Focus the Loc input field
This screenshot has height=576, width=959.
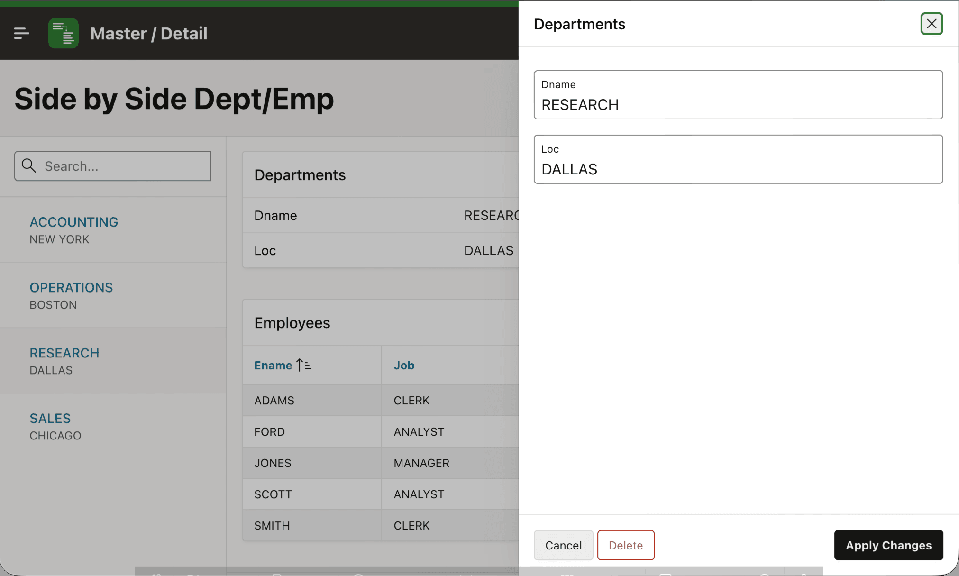pos(738,159)
